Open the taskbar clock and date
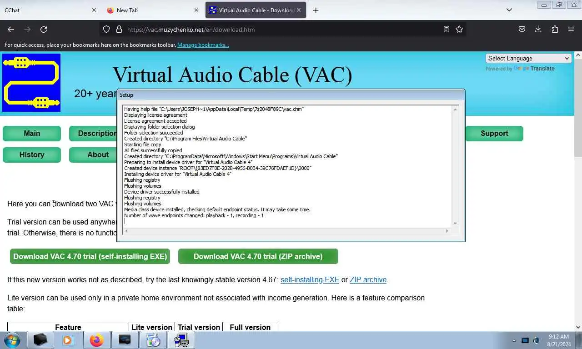This screenshot has height=349, width=582. 559,340
